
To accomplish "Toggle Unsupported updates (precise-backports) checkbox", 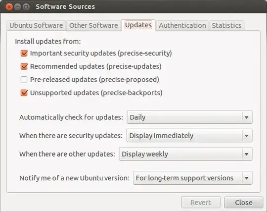I will [24, 93].
